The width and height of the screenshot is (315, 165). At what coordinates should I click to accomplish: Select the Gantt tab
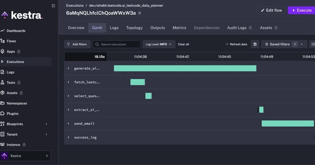click(97, 28)
